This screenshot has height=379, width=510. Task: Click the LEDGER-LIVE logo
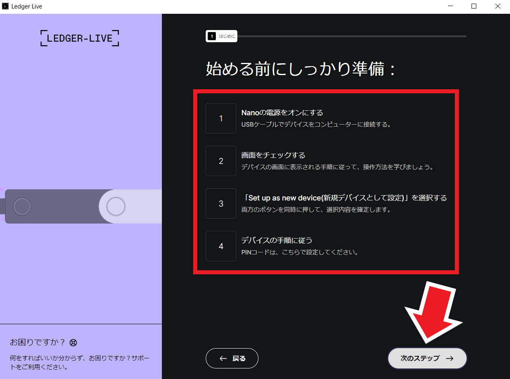80,38
